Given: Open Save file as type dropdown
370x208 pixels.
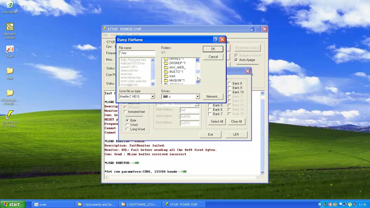Looking at the screenshot, I should click(x=153, y=96).
